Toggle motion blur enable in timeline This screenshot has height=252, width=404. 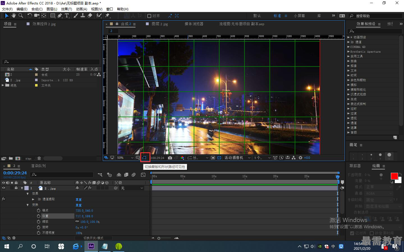click(134, 175)
